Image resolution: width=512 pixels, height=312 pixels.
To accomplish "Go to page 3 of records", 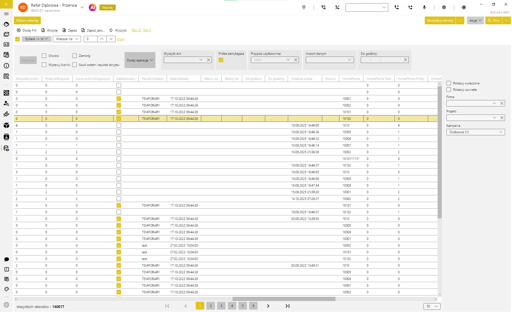I will pyautogui.click(x=221, y=306).
